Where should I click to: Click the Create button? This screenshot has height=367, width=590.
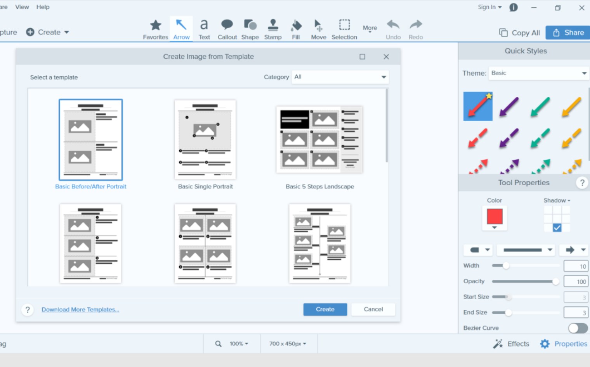pos(325,309)
